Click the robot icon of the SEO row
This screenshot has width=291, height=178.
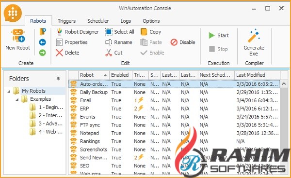pos(74,165)
